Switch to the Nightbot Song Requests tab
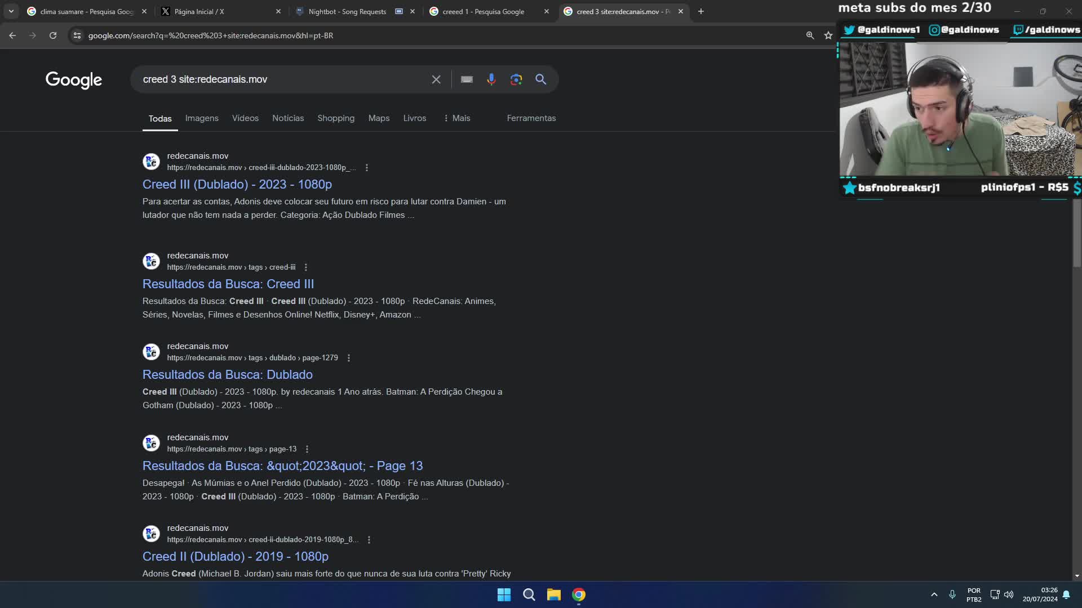Image resolution: width=1082 pixels, height=608 pixels. (x=347, y=11)
